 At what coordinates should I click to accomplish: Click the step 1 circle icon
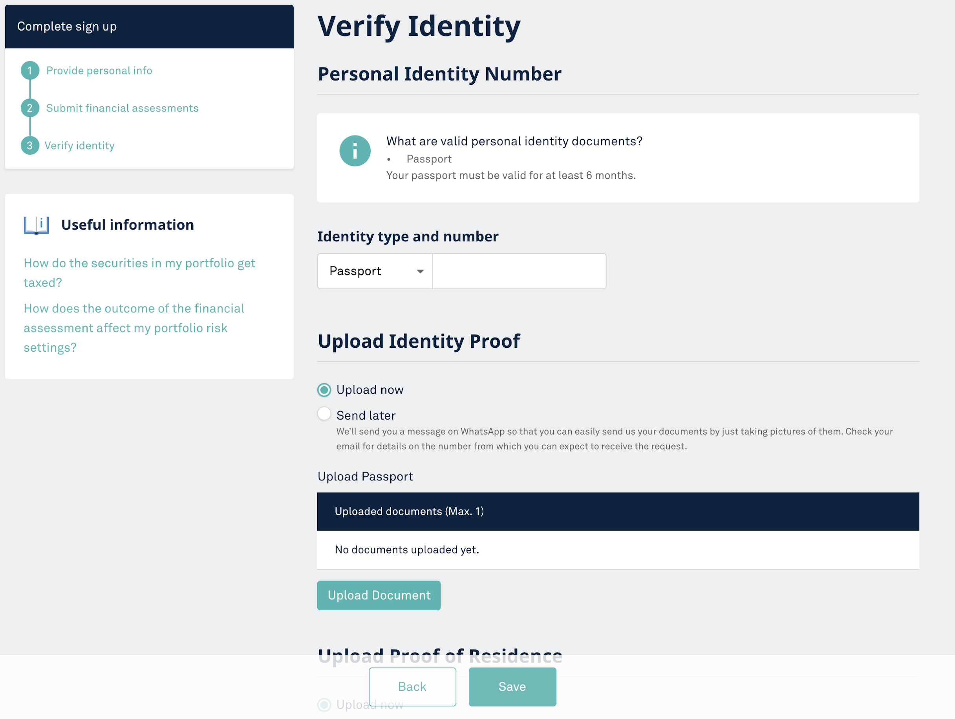[x=30, y=70]
